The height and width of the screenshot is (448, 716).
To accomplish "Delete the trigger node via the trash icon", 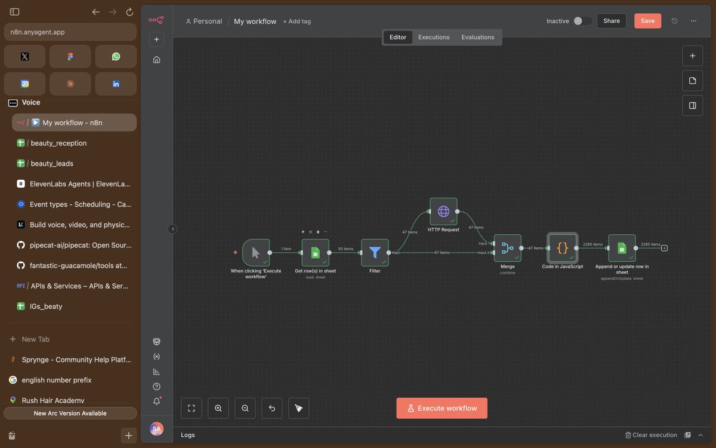I will pyautogui.click(x=318, y=232).
